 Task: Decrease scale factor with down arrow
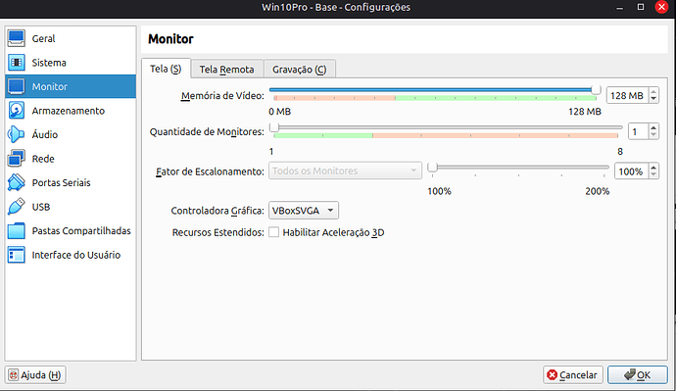[653, 175]
